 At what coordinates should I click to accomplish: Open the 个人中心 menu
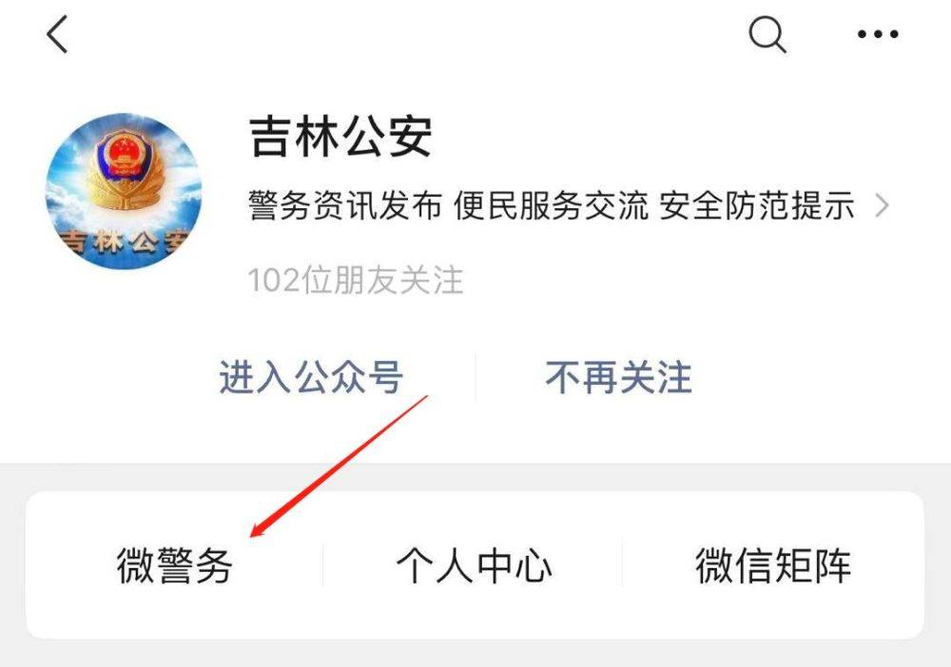(x=474, y=565)
